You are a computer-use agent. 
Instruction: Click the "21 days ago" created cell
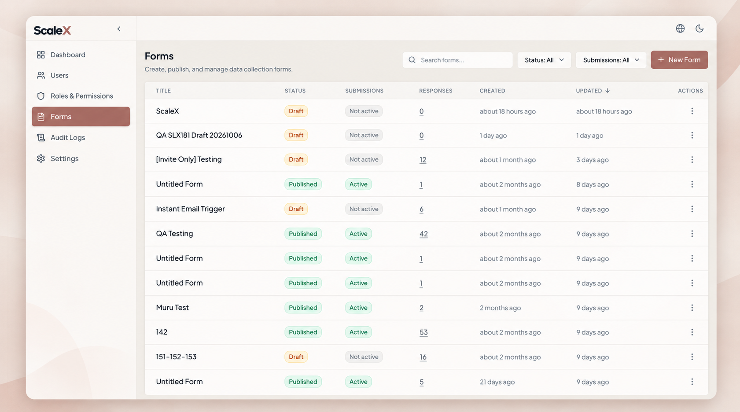497,382
